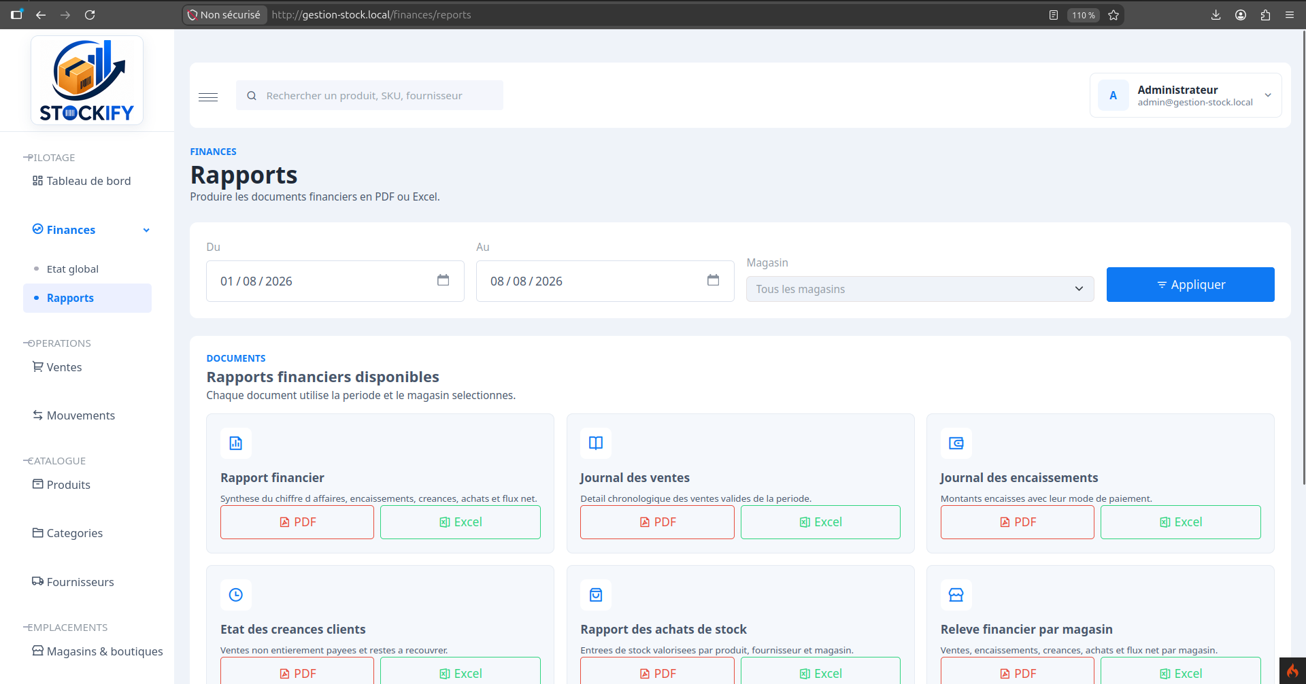
Task: Export Journal des ventes to Excel
Action: coord(820,522)
